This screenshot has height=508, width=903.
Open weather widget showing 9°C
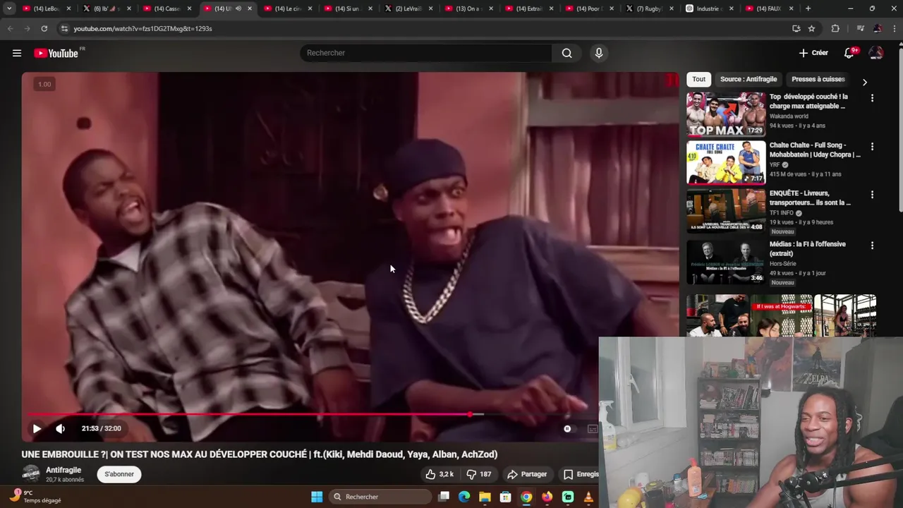point(35,496)
